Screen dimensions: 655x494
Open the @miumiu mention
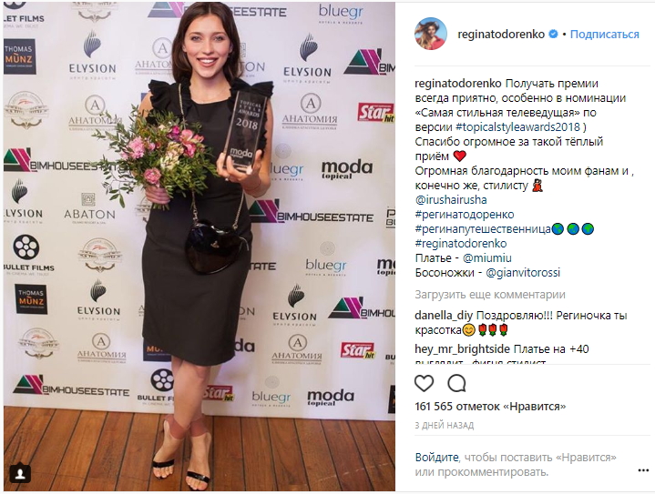click(487, 258)
